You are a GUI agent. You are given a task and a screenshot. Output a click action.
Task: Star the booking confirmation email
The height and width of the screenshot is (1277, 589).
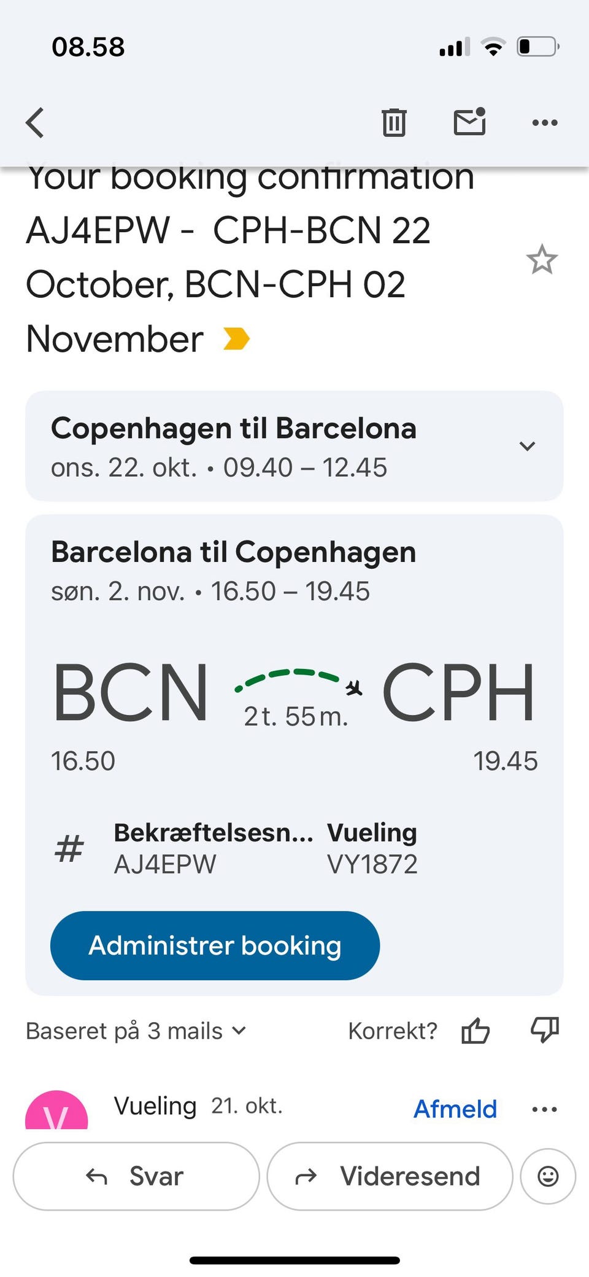pos(542,260)
